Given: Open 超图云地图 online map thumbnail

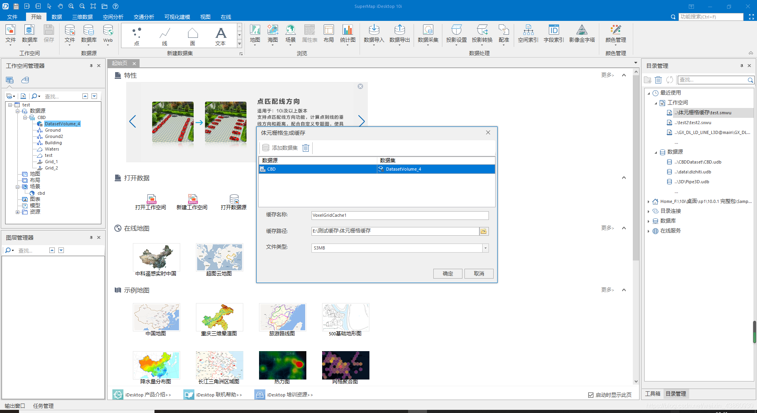Looking at the screenshot, I should tap(219, 257).
